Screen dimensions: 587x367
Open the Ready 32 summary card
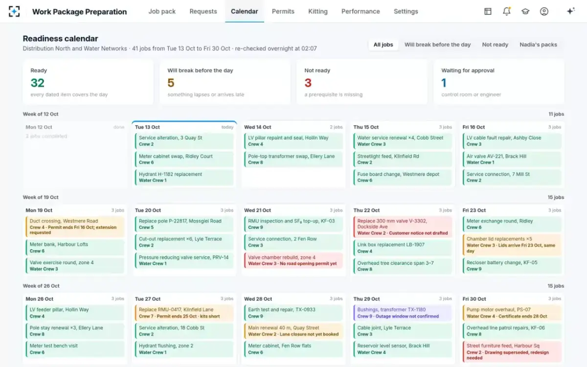tap(88, 82)
